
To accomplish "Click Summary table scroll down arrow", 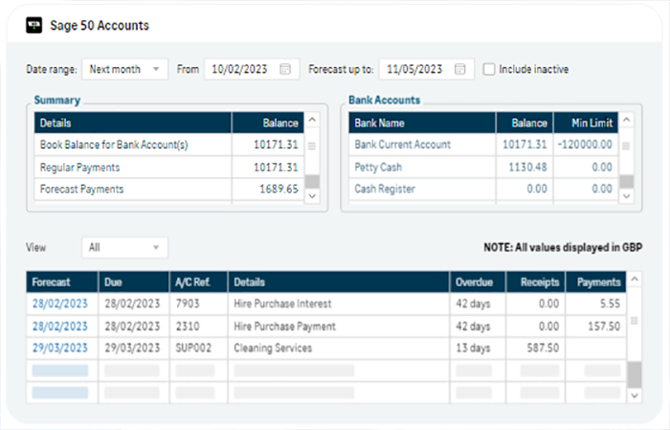I will (x=312, y=195).
